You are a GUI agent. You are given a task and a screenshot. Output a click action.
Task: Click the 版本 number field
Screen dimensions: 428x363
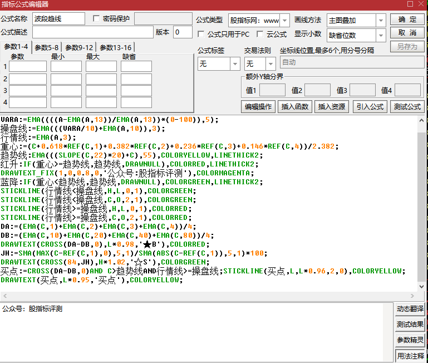[x=183, y=32]
